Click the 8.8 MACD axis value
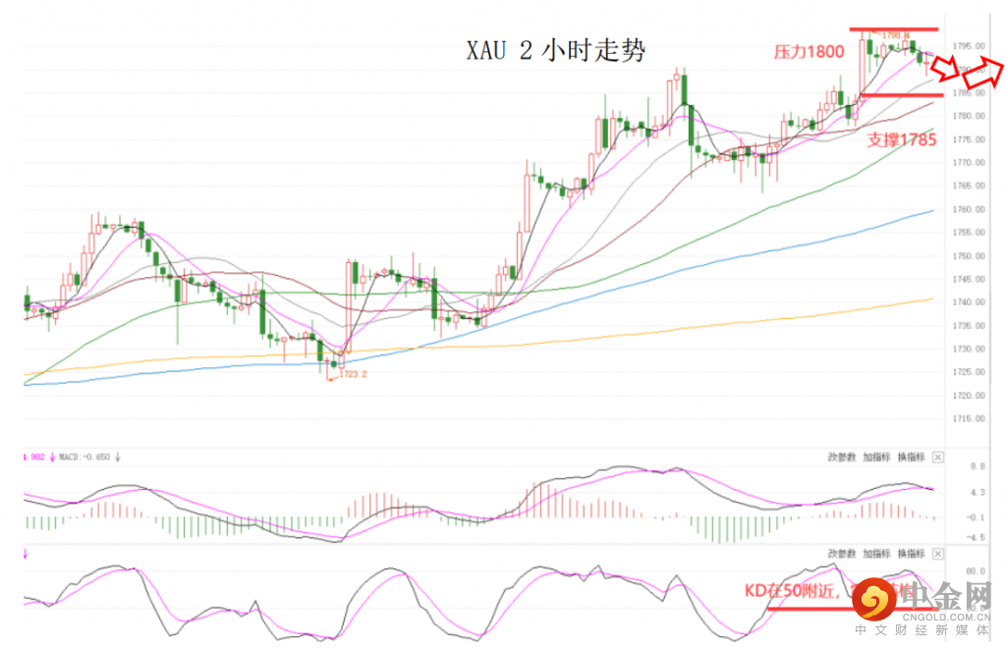Screen dimensions: 1006x648 click(978, 466)
